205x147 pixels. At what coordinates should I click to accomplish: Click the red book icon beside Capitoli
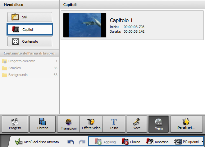tap(16, 29)
